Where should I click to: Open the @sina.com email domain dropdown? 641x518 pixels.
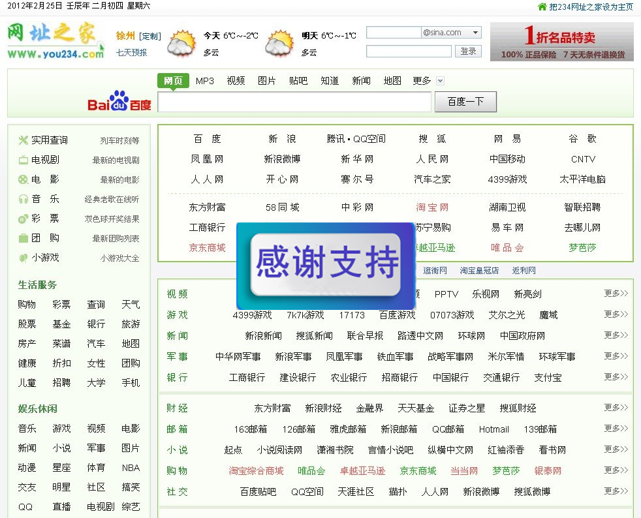click(475, 32)
